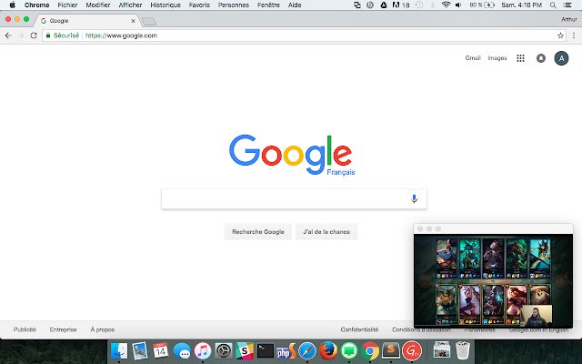Open the green screen app in Dock

pyautogui.click(x=349, y=350)
